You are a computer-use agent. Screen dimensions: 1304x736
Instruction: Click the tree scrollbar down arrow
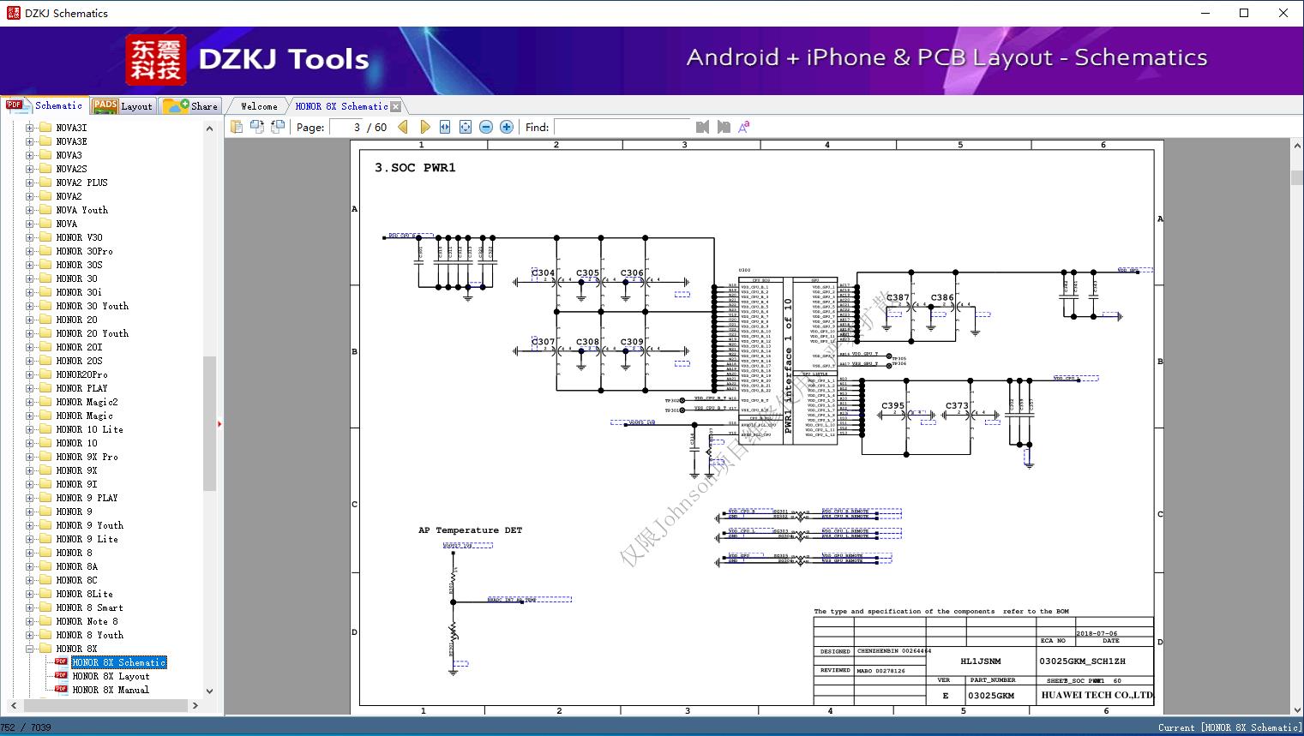209,691
